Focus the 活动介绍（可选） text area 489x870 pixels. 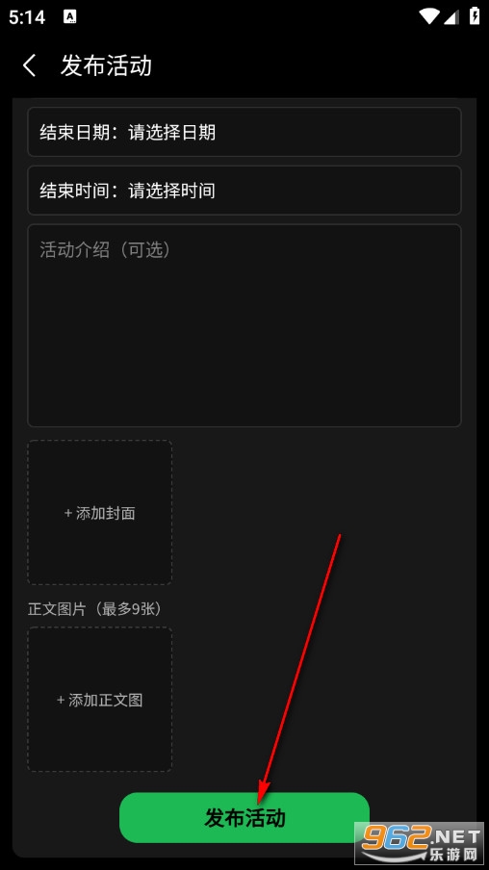click(x=244, y=325)
